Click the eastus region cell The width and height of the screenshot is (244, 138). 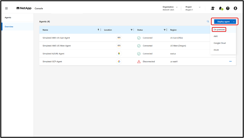click(173, 54)
